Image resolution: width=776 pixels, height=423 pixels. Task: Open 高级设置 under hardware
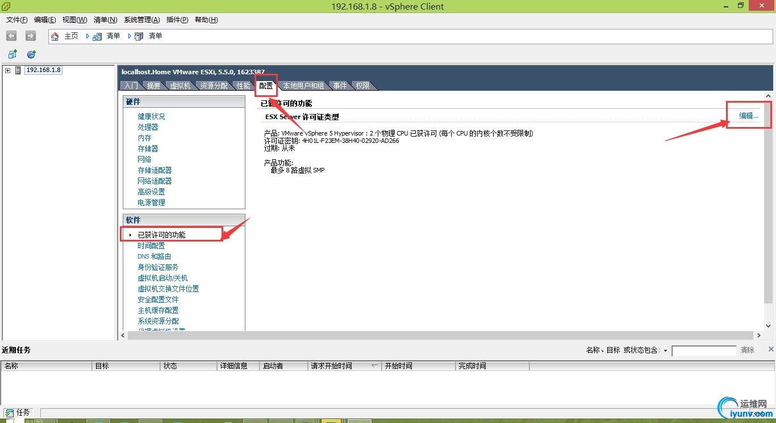[151, 192]
